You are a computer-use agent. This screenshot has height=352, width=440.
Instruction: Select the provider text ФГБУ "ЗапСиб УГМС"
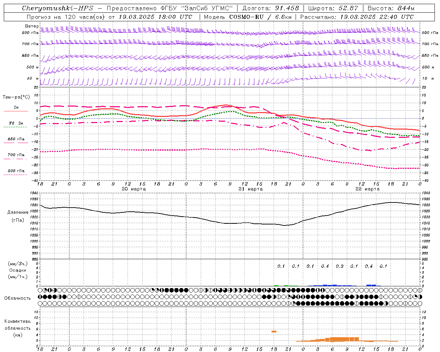[x=197, y=8]
